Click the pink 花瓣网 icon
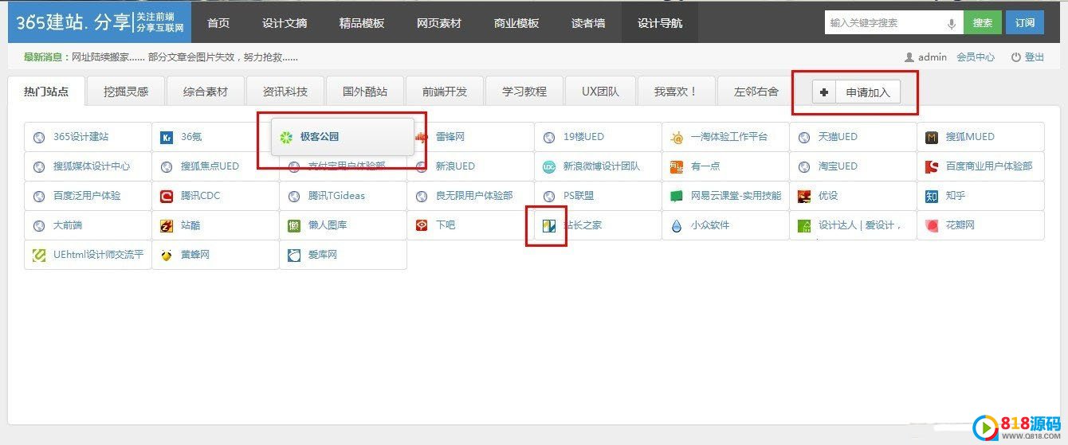Screen dimensions: 1068x445 pos(932,225)
